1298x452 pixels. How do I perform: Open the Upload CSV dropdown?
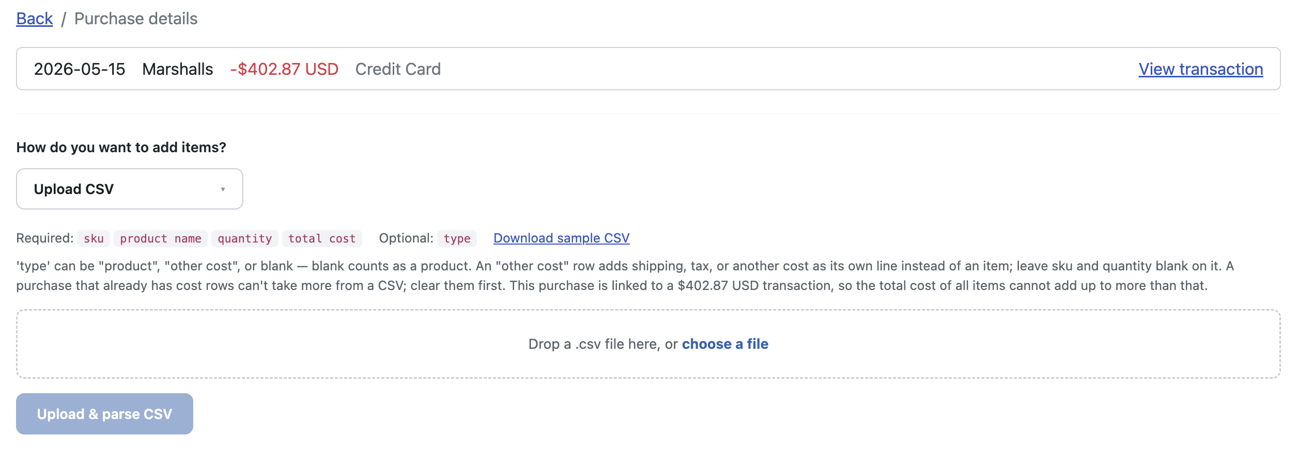coord(130,189)
